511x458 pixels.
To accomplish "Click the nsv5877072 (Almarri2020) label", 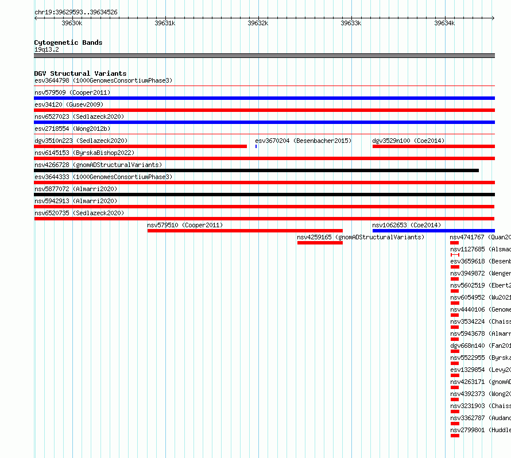I will (76, 189).
